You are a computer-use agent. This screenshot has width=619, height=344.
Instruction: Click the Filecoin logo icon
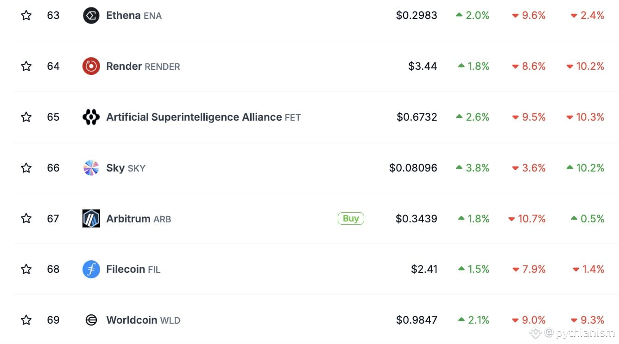[x=91, y=269]
